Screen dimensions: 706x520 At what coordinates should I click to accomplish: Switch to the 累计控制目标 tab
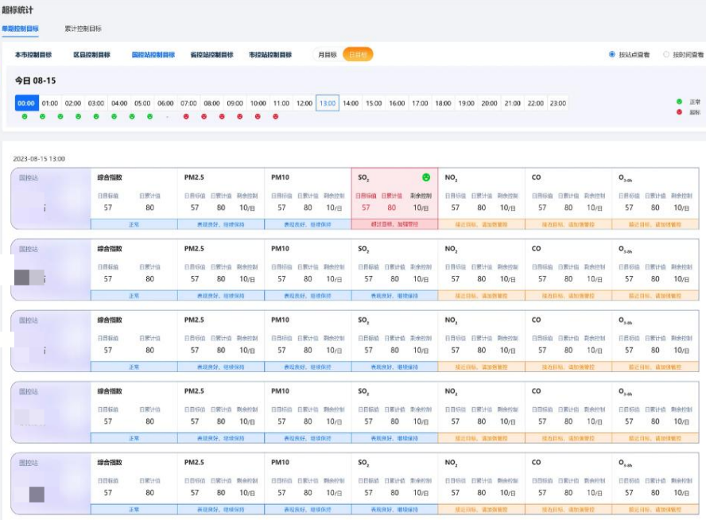click(83, 29)
